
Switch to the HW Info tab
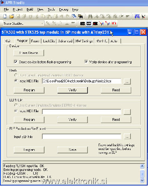(102, 41)
